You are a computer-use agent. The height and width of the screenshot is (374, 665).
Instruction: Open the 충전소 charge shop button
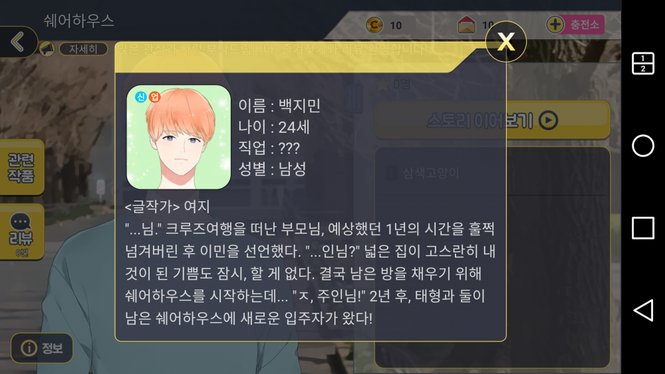point(584,25)
